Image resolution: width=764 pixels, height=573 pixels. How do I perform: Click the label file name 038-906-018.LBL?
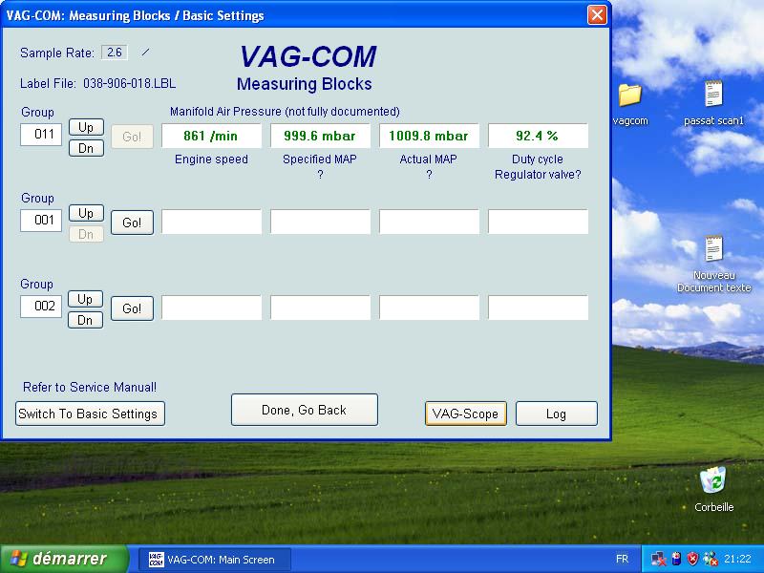pyautogui.click(x=130, y=84)
